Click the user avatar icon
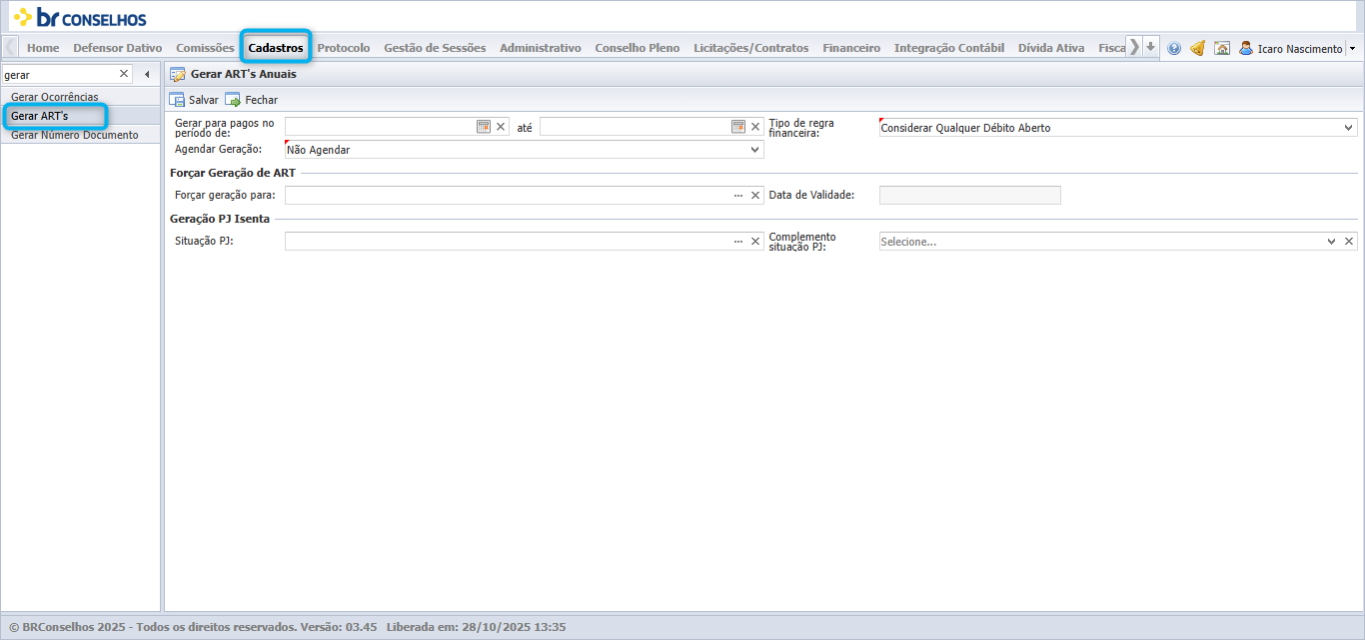Screen dimensions: 1365x640 [1246, 48]
